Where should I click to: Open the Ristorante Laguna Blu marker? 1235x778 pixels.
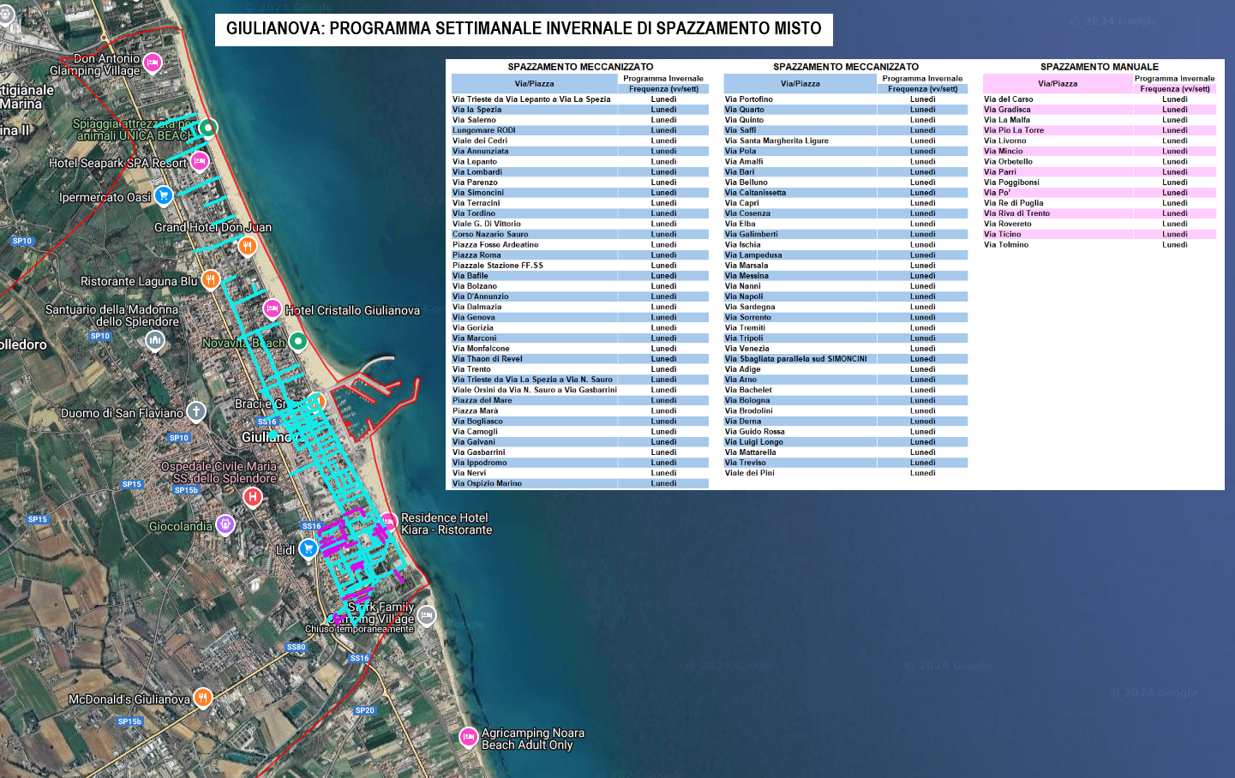[x=210, y=279]
